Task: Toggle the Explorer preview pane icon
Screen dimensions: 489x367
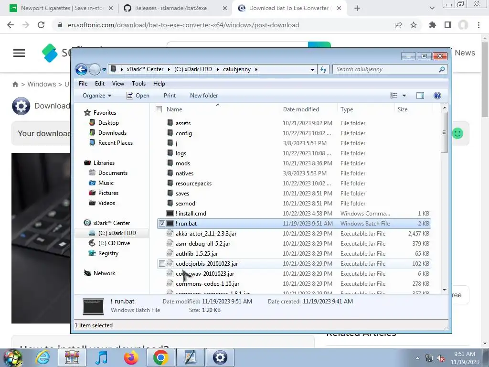Action: pyautogui.click(x=420, y=96)
